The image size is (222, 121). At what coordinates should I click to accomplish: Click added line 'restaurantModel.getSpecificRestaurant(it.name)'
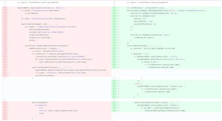click(x=165, y=111)
